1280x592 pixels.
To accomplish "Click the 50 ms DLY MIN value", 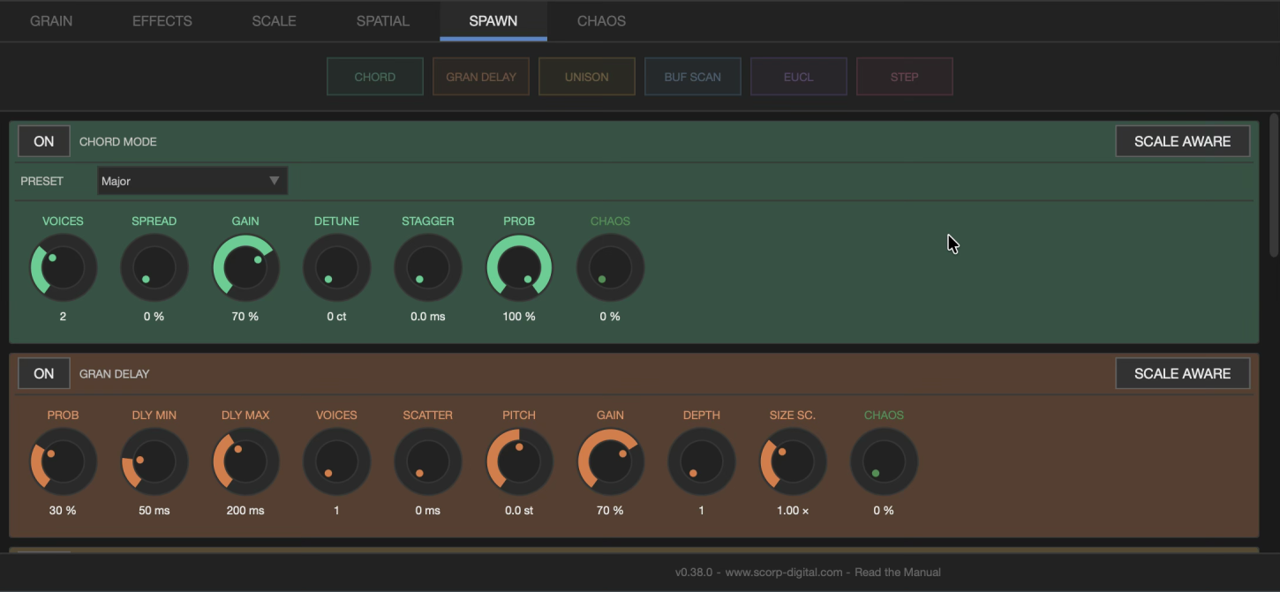I will coord(154,510).
